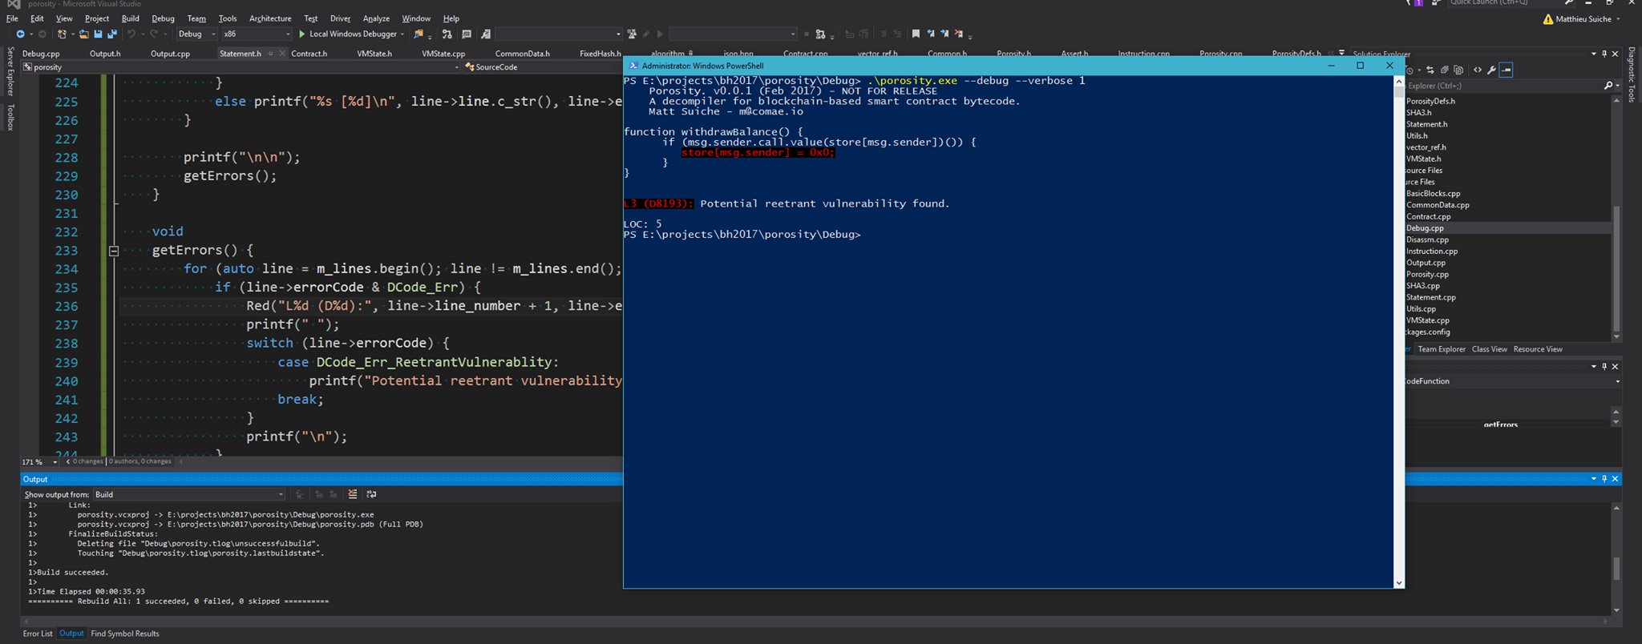Switch to the Error List tab
This screenshot has height=644, width=1642.
(x=38, y=634)
